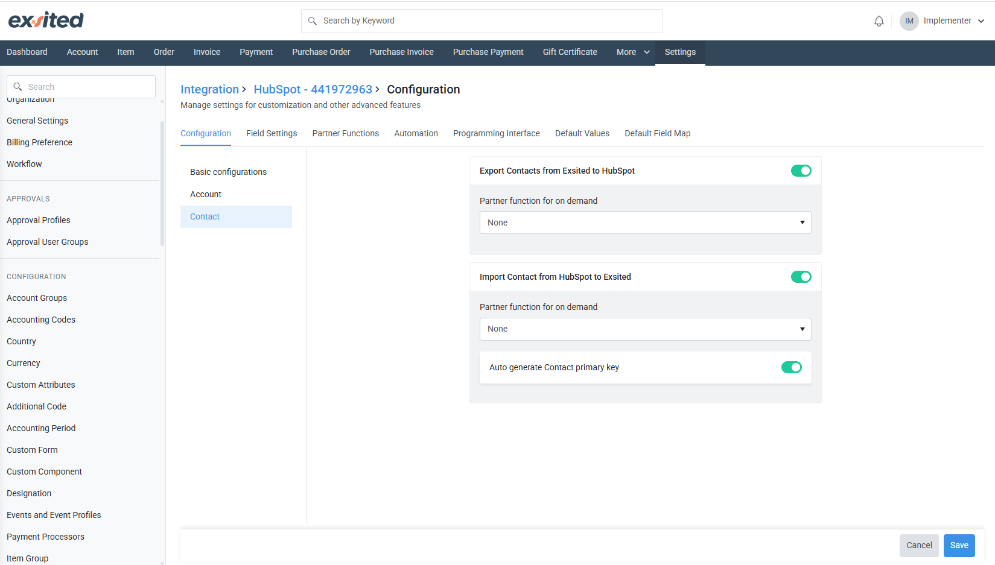Open the export partner function dropdown

[645, 223]
